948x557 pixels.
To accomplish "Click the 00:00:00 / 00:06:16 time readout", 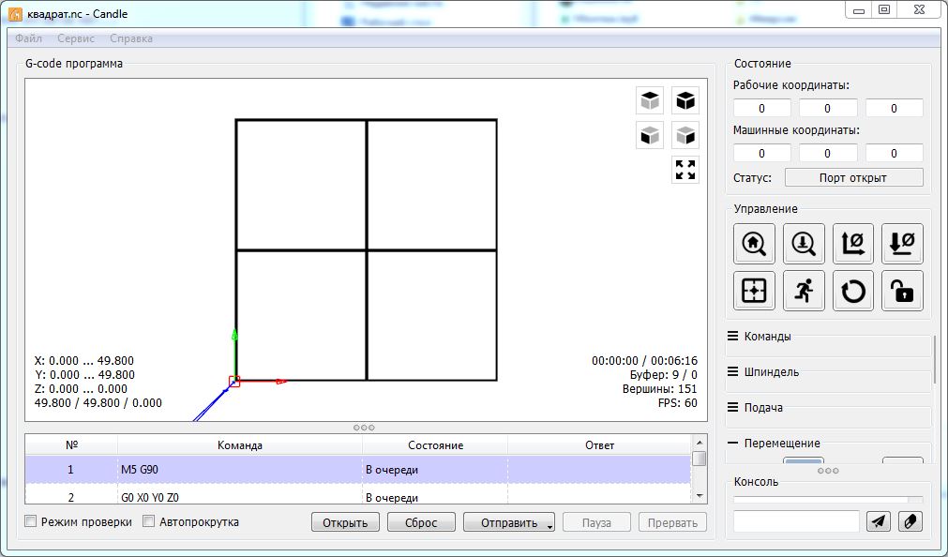I will 644,360.
